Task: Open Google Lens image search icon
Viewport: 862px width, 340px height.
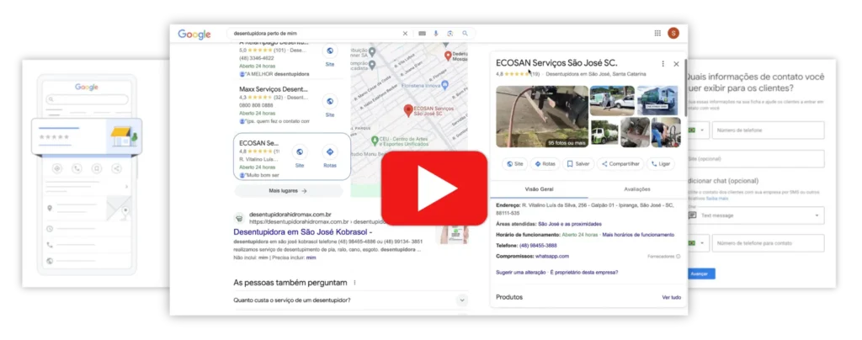Action: click(x=450, y=34)
